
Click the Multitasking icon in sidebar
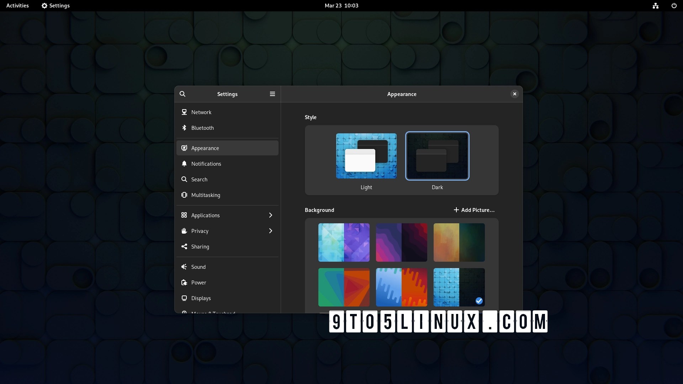[x=184, y=195]
